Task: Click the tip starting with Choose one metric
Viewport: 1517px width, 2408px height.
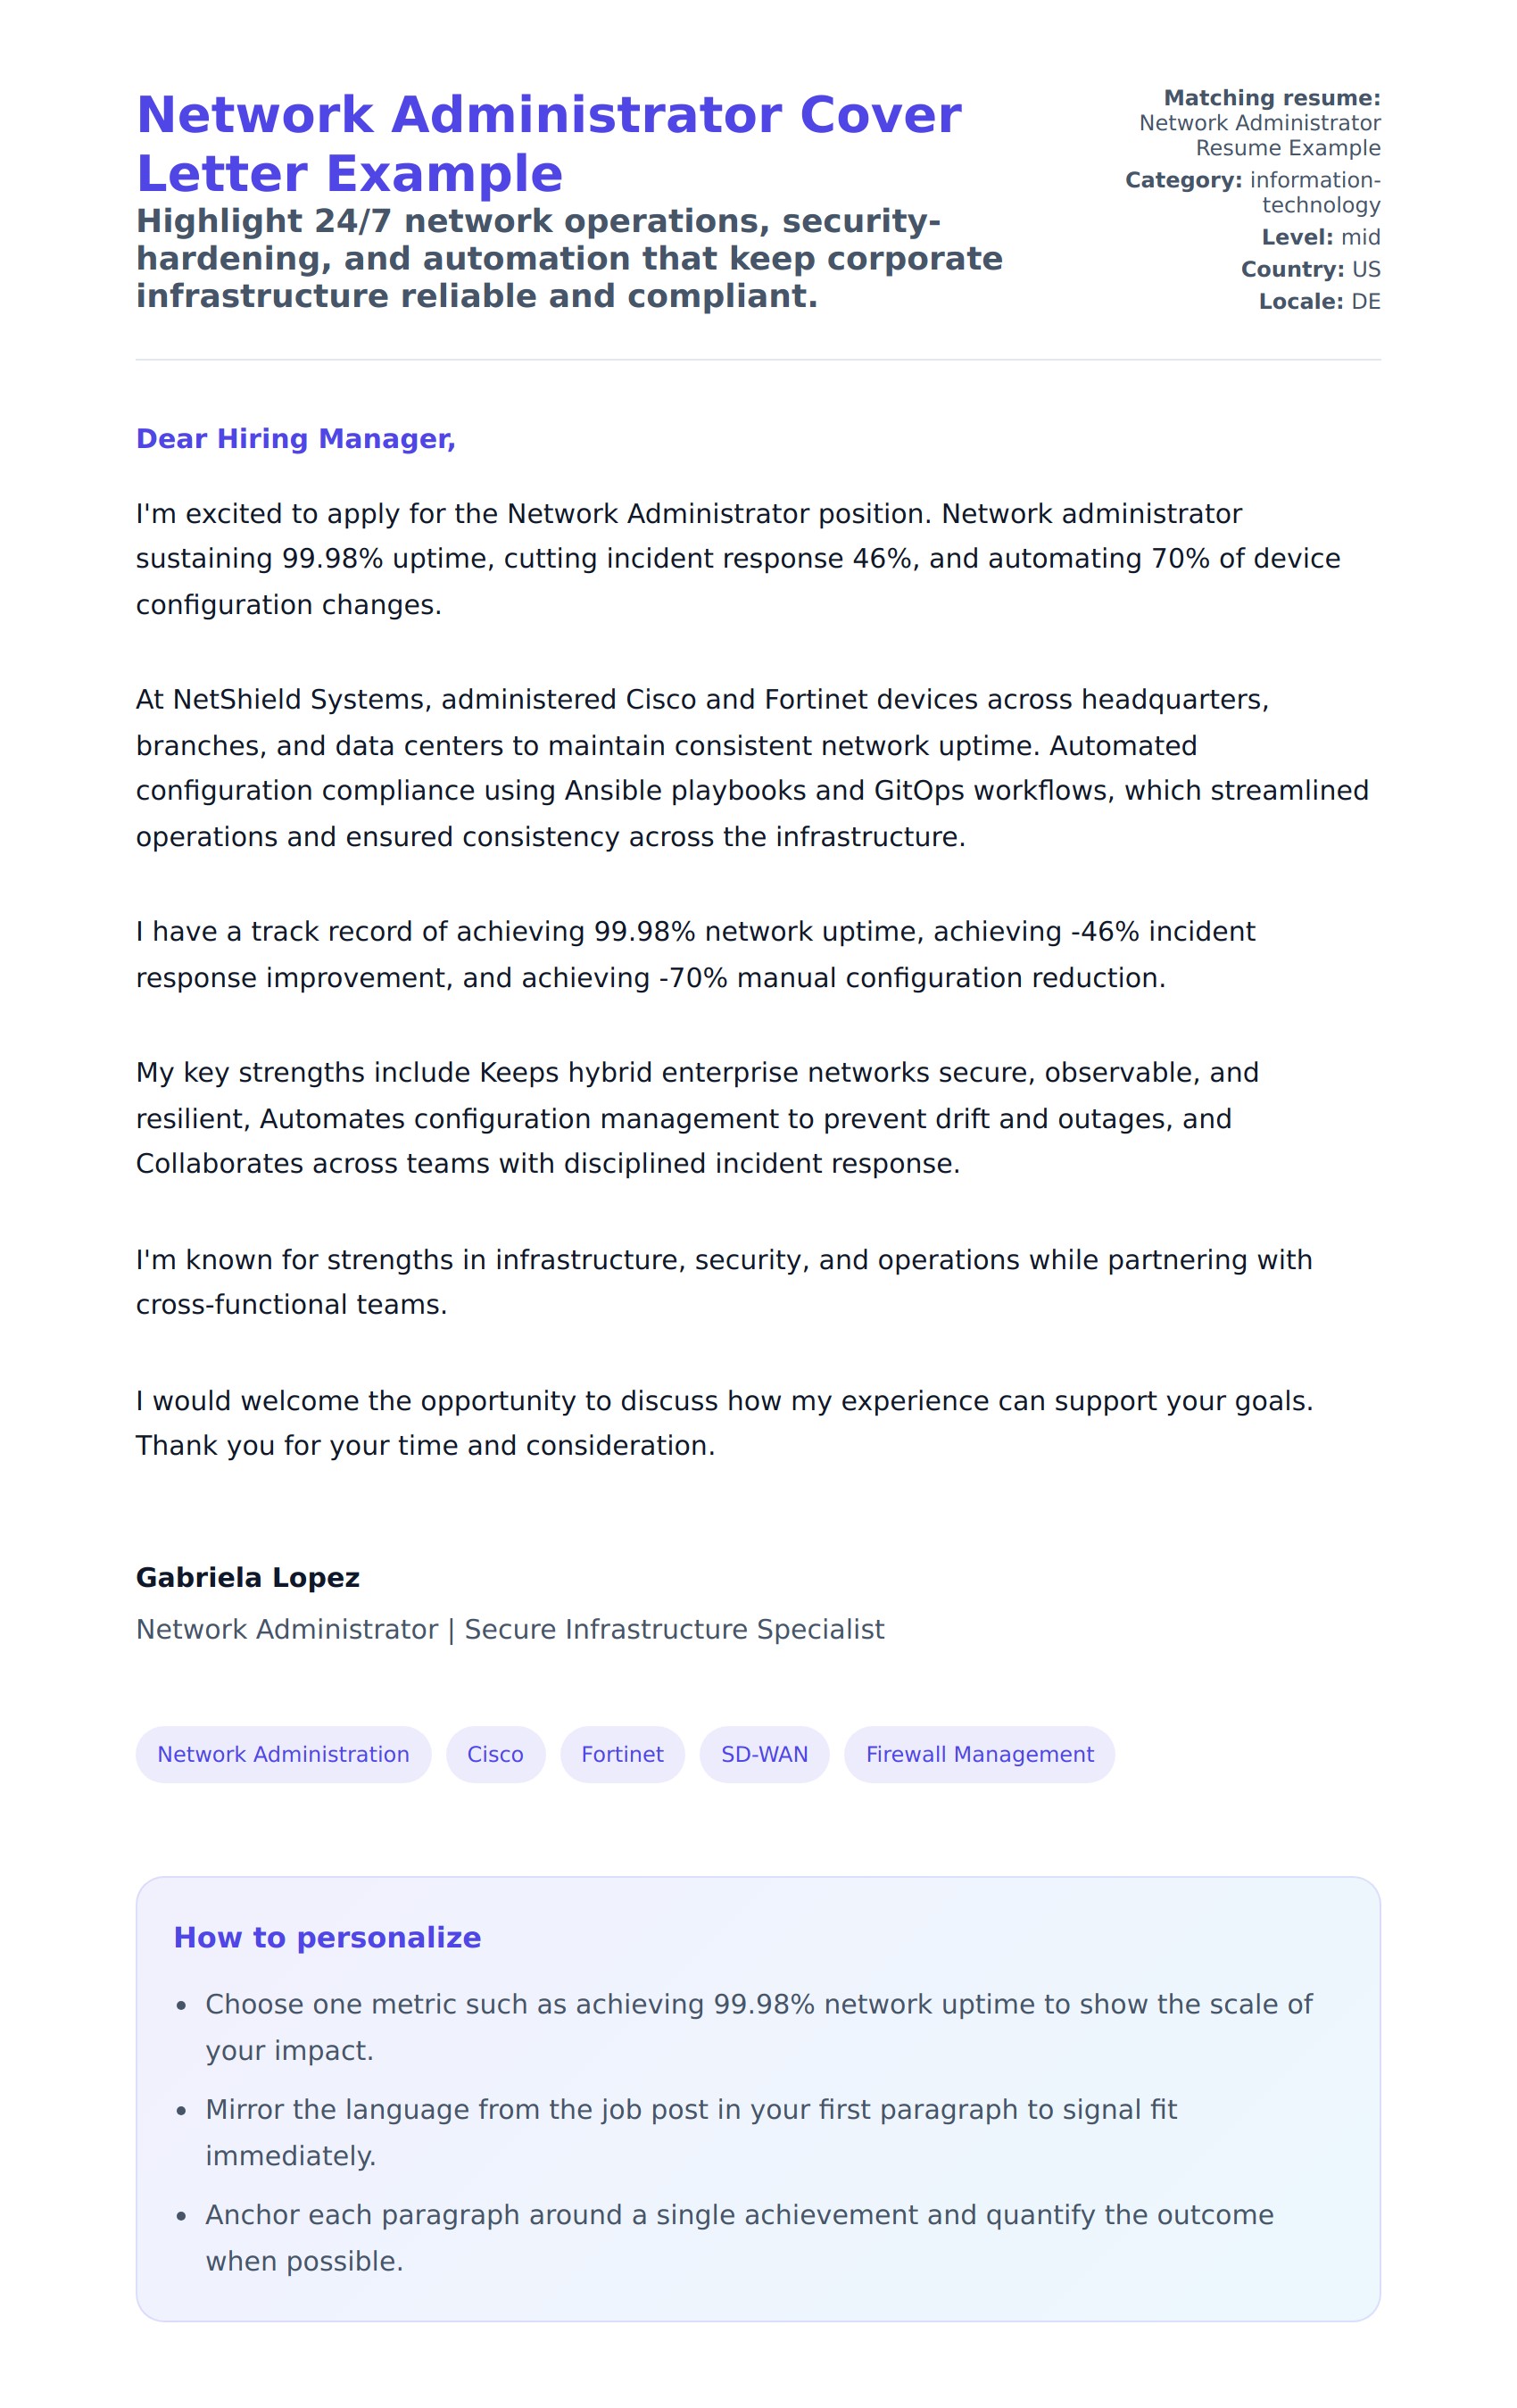Action: tap(758, 2027)
